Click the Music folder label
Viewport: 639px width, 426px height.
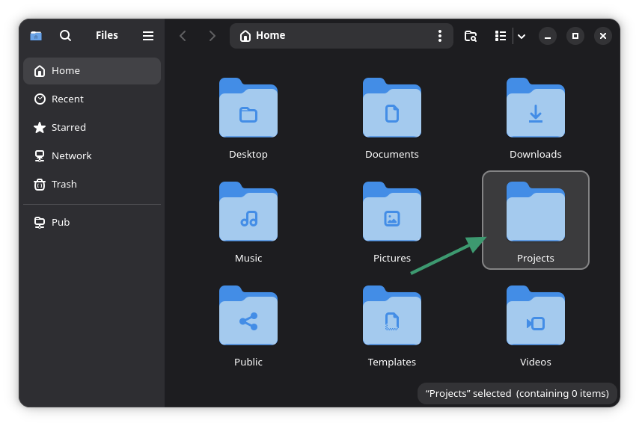coord(248,259)
